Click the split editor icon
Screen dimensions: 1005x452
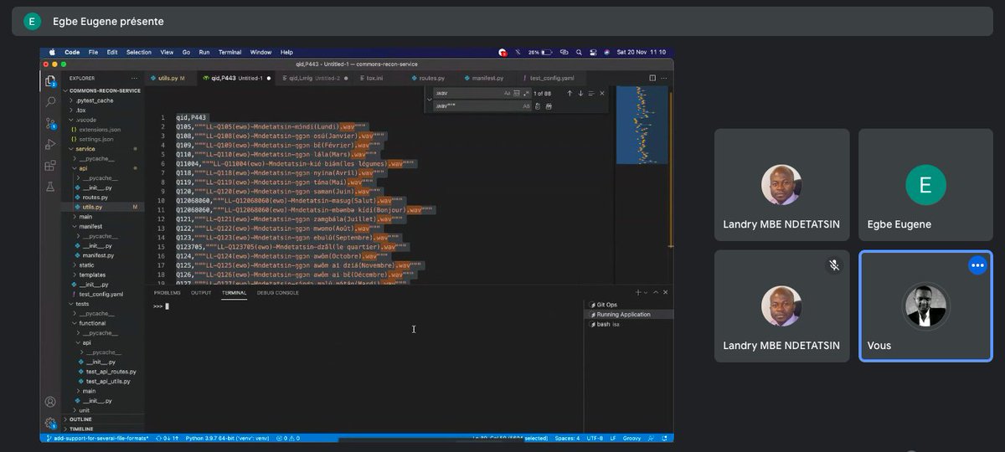click(652, 78)
